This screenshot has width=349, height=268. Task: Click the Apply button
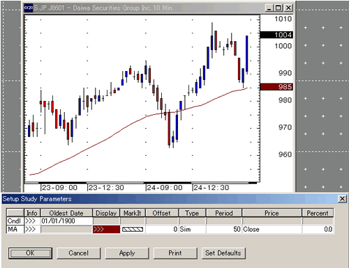pyautogui.click(x=127, y=253)
